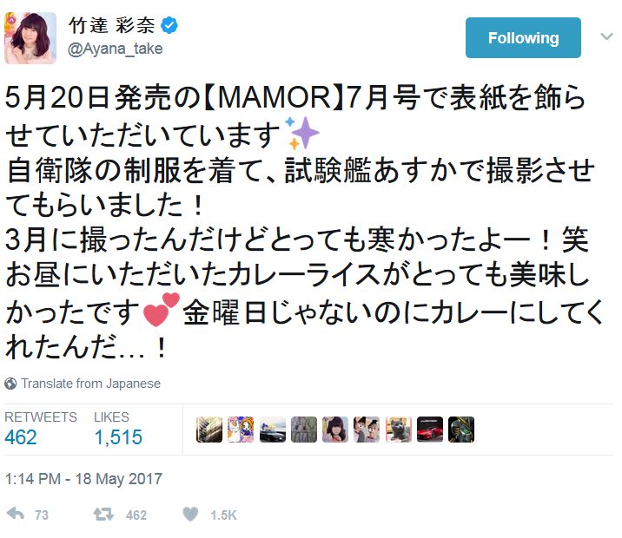622x538 pixels.
Task: Open the red car avatar thumbnail
Action: (x=430, y=430)
